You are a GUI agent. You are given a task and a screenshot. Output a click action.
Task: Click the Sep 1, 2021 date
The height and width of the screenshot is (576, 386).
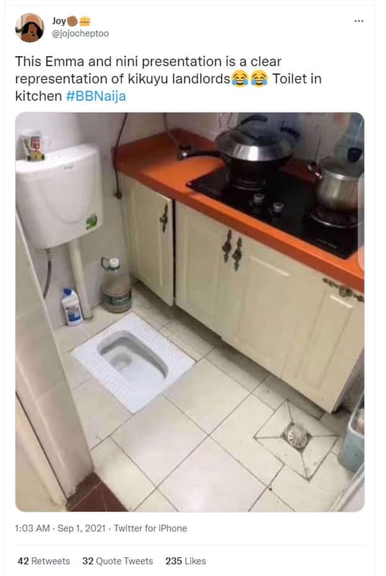[81, 528]
